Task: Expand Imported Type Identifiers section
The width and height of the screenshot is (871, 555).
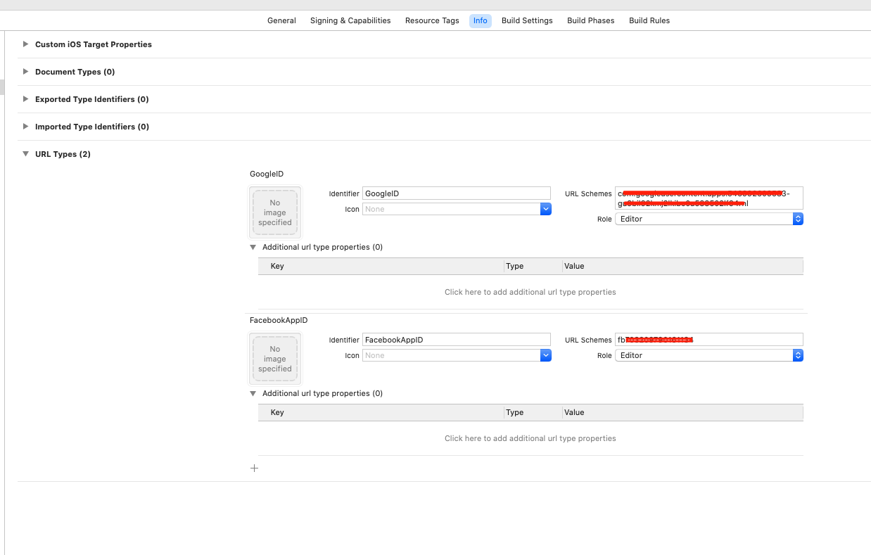Action: 26,127
